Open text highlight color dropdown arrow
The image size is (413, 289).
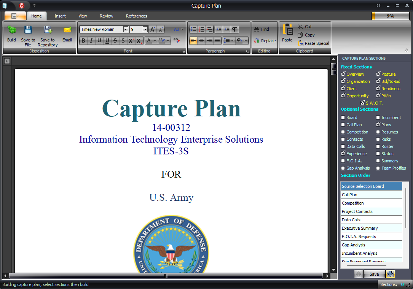click(168, 41)
